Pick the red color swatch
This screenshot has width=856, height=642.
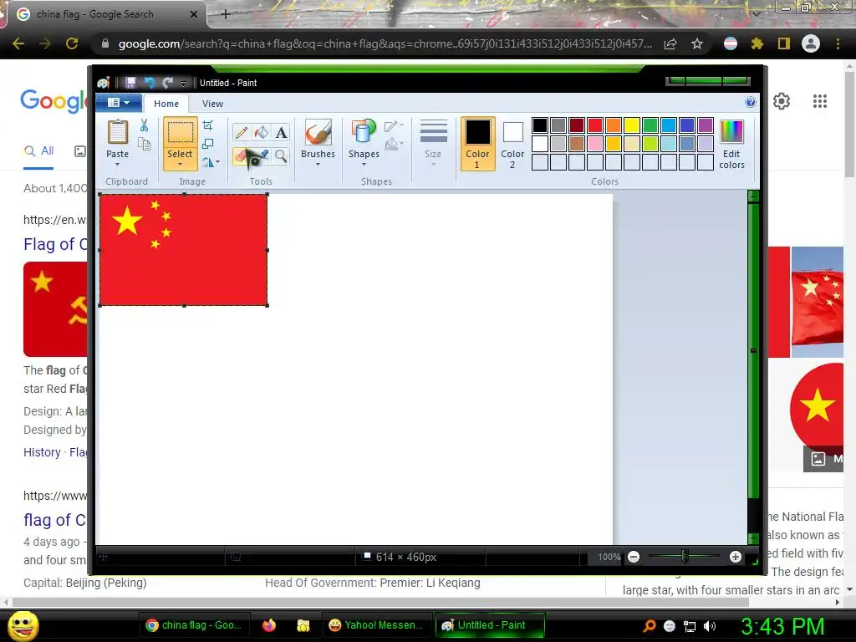tap(595, 125)
